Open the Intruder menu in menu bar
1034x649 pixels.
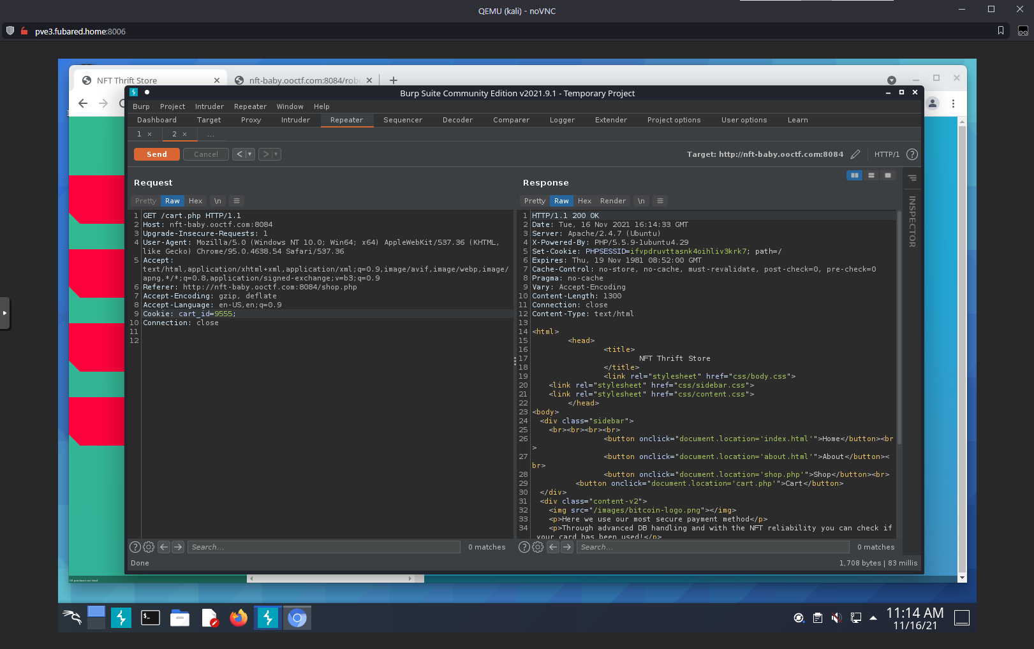pos(209,106)
